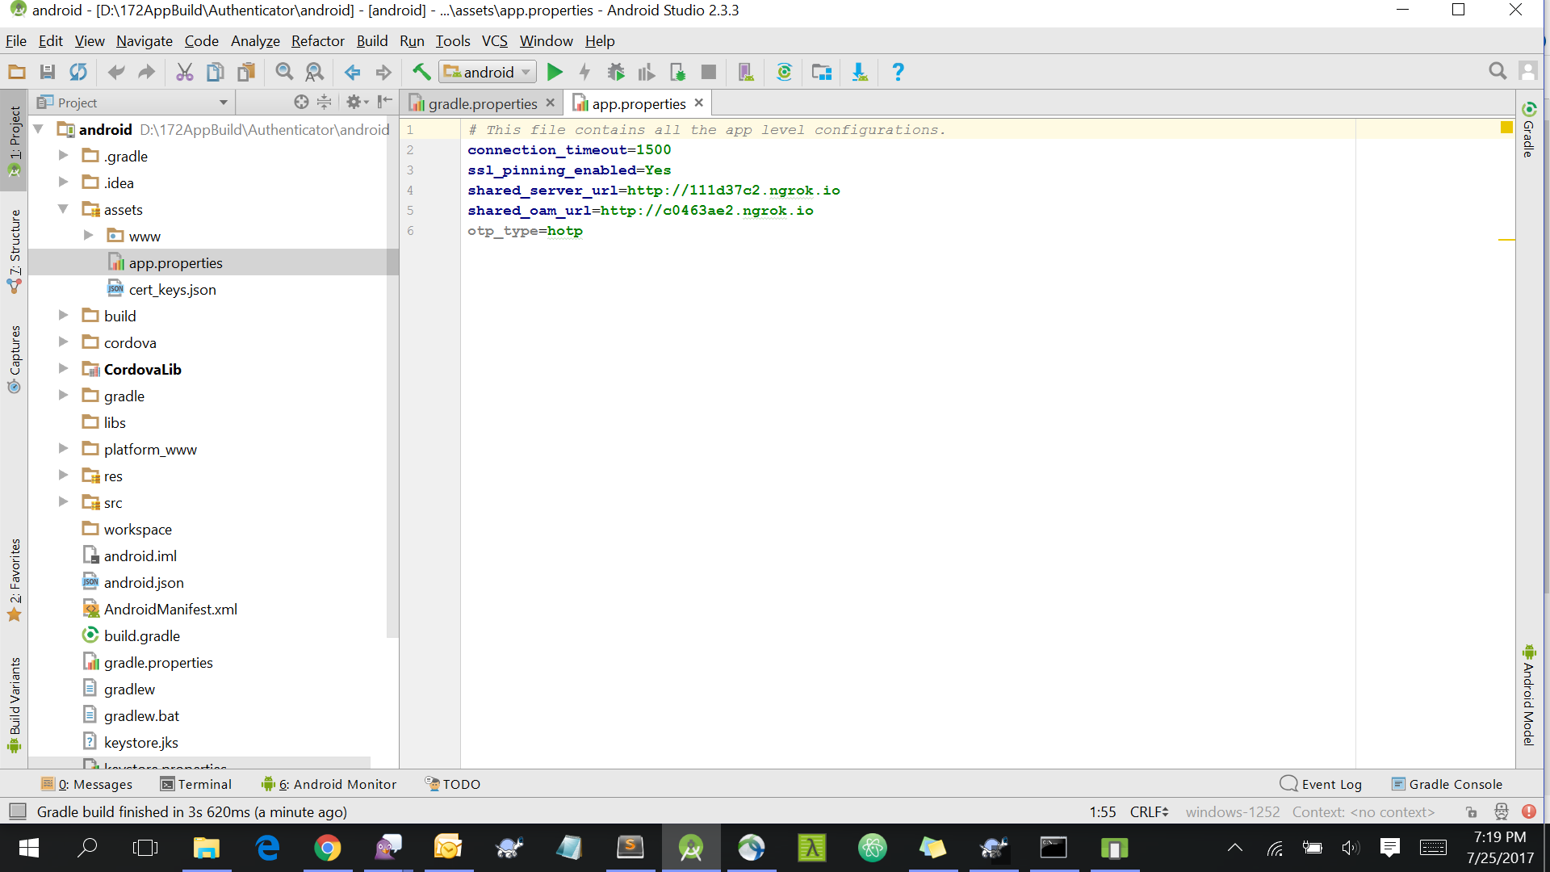This screenshot has height=872, width=1550.
Task: Open the Run menu
Action: pos(411,40)
